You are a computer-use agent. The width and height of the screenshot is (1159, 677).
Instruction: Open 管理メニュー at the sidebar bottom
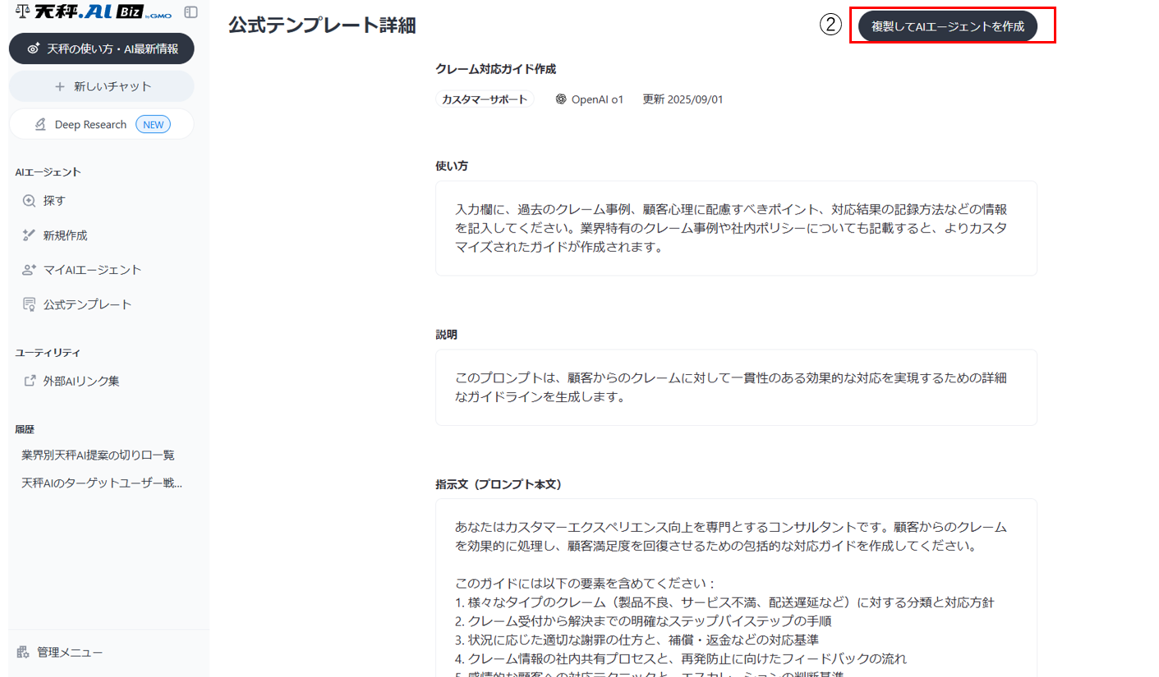[70, 652]
